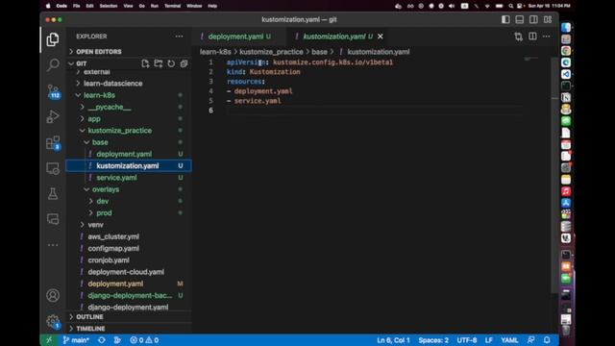This screenshot has height=346, width=615.
Task: Open the Manage gear menu
Action: 53,321
